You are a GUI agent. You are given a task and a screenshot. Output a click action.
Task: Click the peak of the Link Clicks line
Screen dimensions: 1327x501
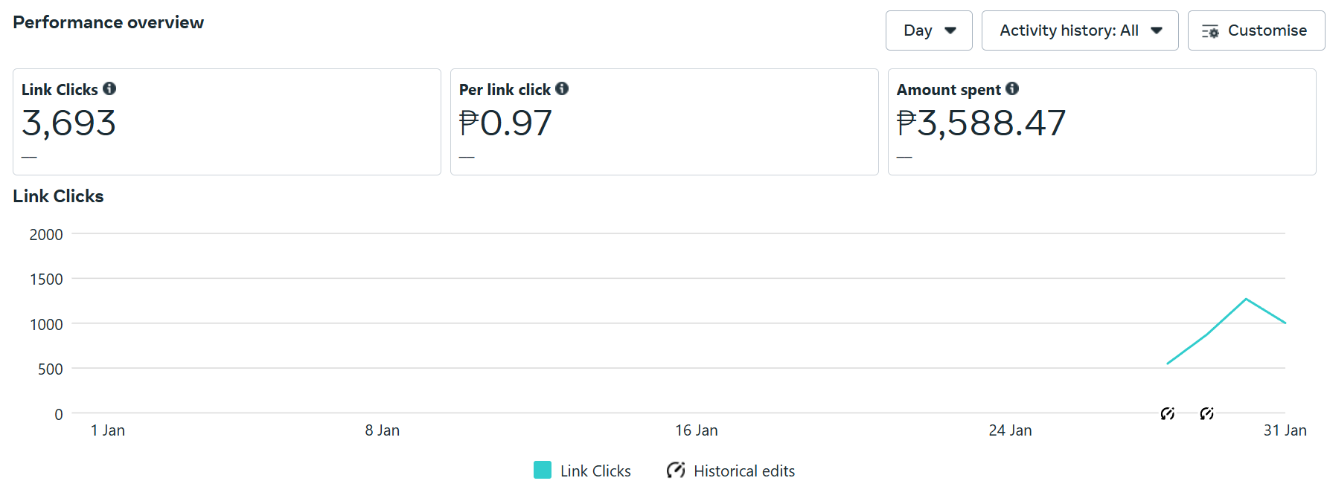[1246, 299]
